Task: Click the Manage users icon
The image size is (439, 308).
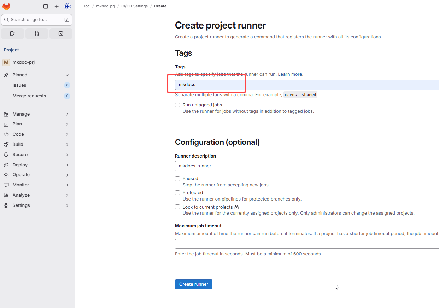Action: (x=6, y=114)
